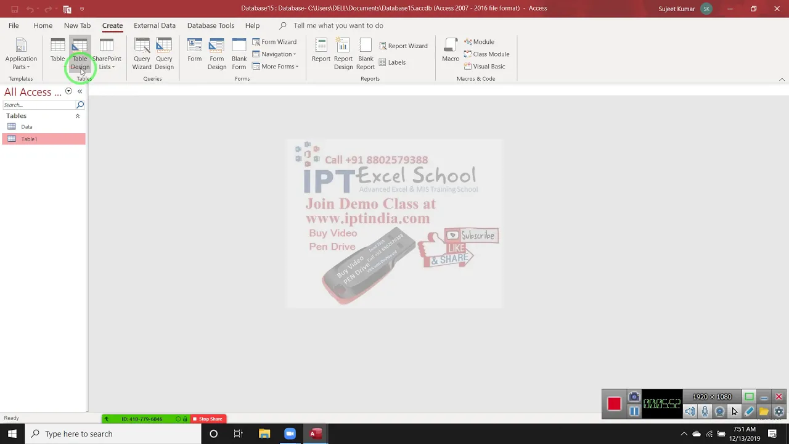The image size is (789, 444).
Task: Toggle recorder webcam overlay
Action: pyautogui.click(x=719, y=411)
